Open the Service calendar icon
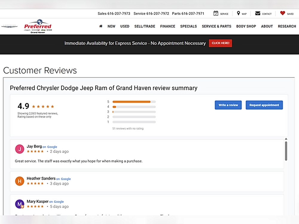 tap(216, 13)
